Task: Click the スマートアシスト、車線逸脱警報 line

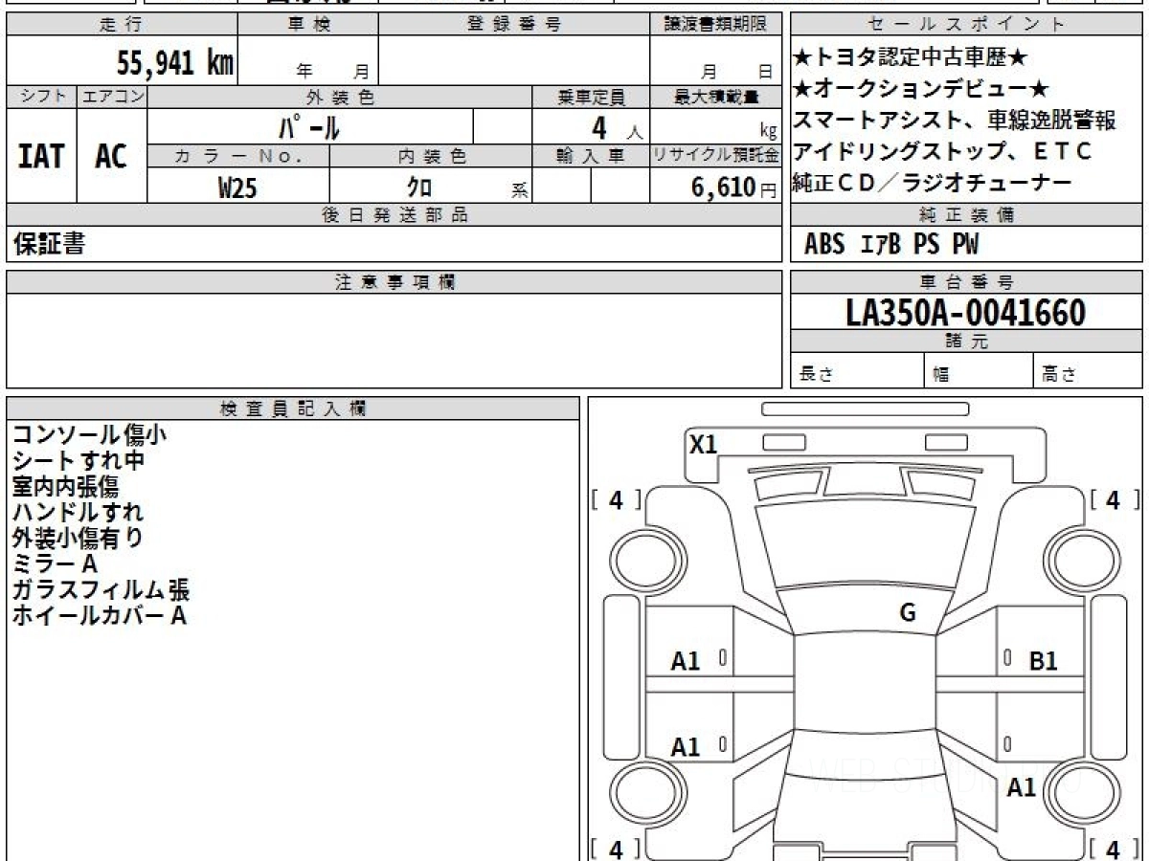Action: pyautogui.click(x=955, y=121)
